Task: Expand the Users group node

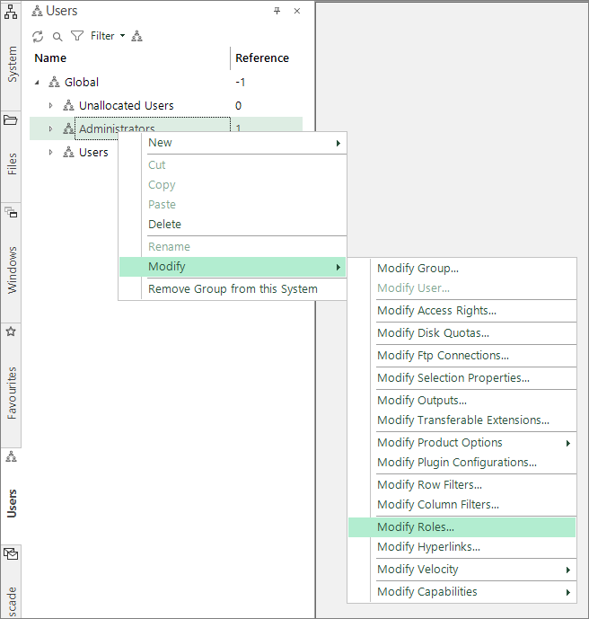Action: [50, 152]
